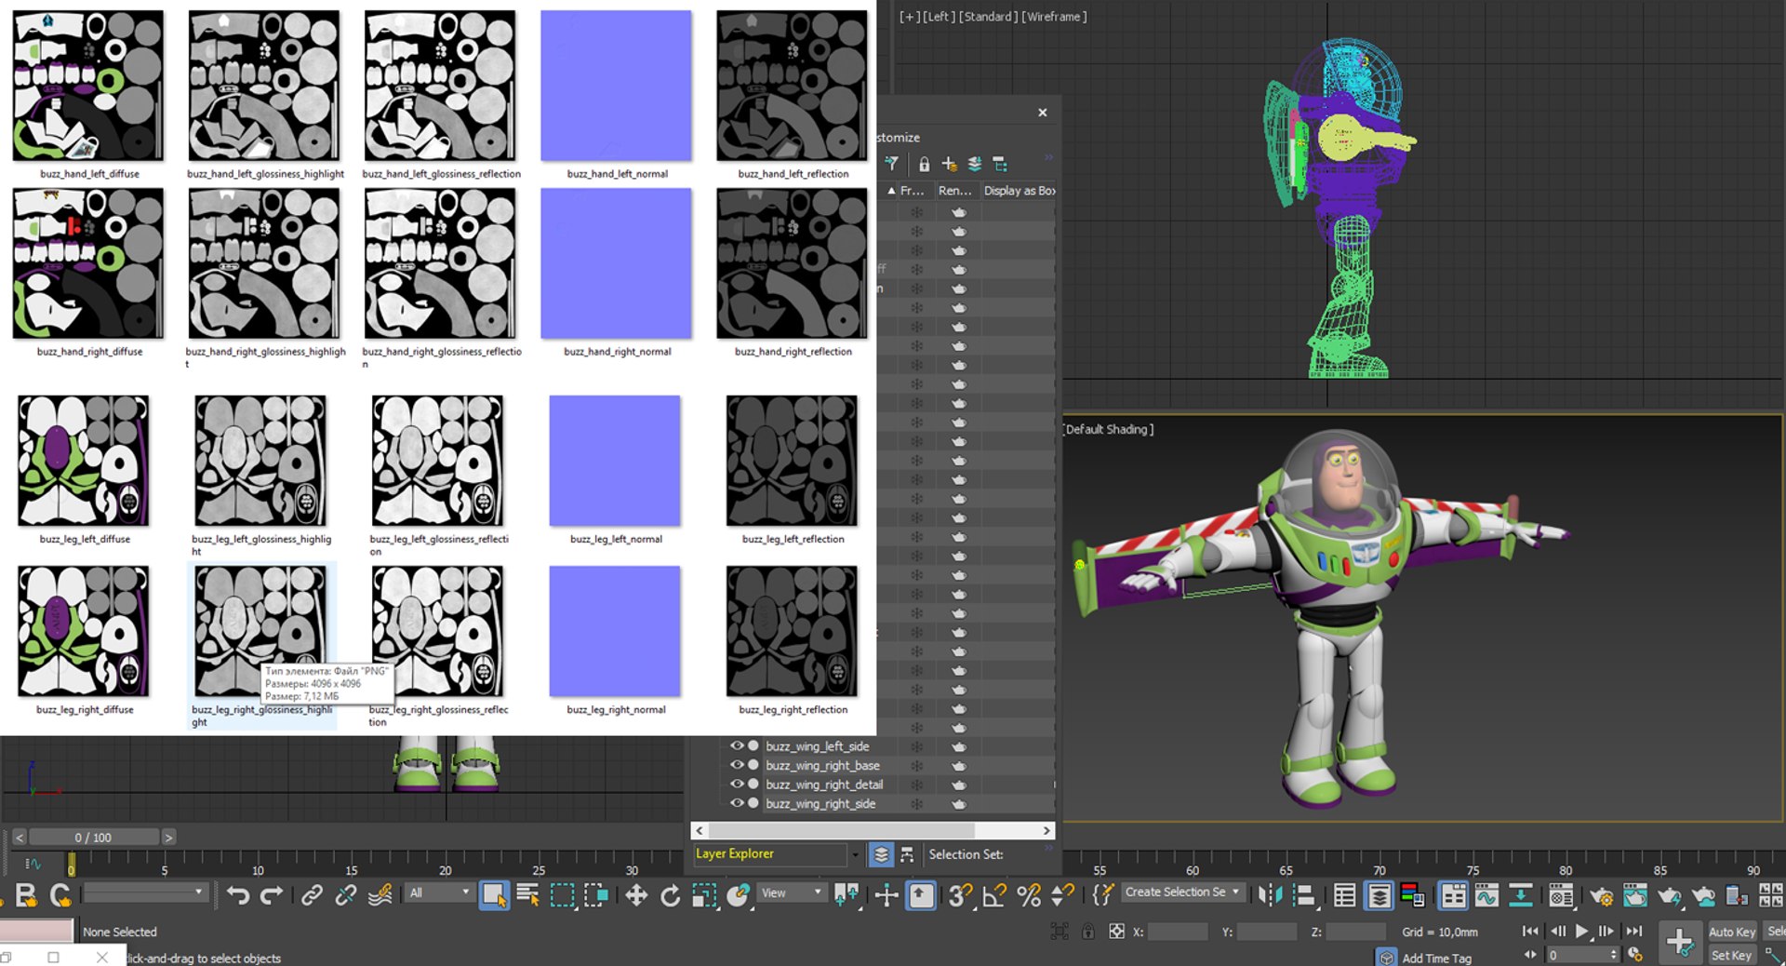Image resolution: width=1786 pixels, height=966 pixels.
Task: Open the [Default Shading] viewport label menu
Action: click(1109, 429)
